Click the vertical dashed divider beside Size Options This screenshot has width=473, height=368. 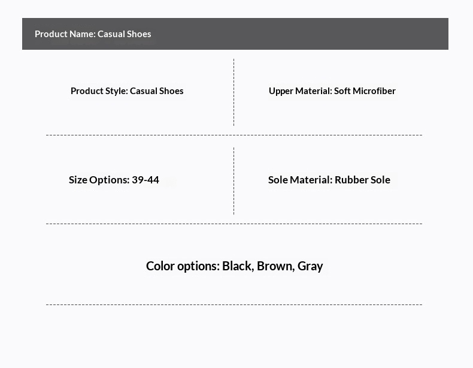click(234, 180)
